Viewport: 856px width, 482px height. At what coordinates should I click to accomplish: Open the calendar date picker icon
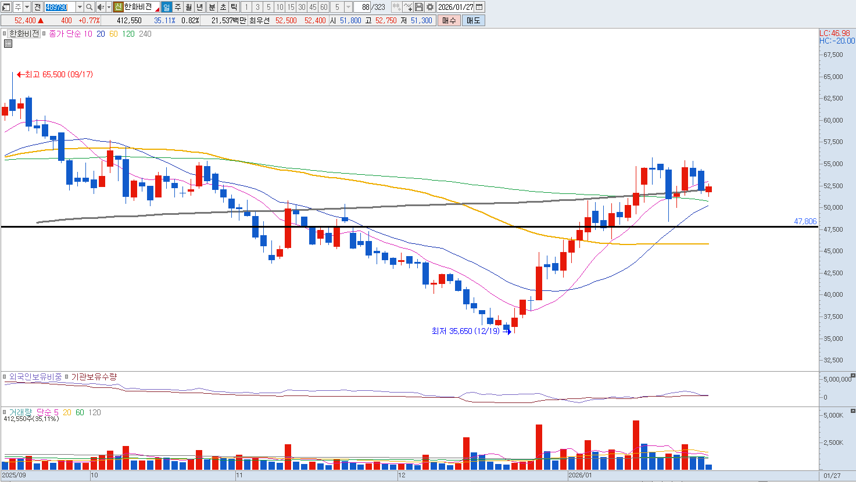coord(479,7)
